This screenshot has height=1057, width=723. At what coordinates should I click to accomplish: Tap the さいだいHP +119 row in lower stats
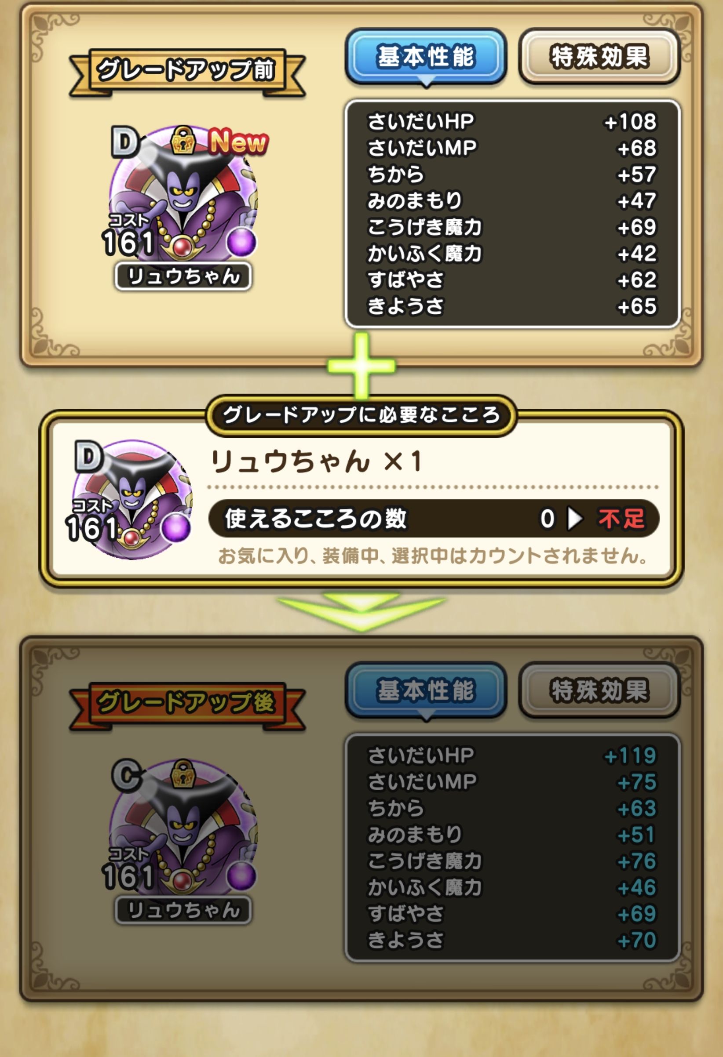click(x=512, y=756)
